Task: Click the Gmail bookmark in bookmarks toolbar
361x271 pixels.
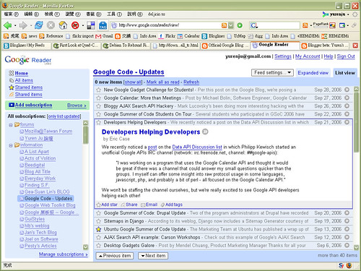Action: [x=104, y=36]
